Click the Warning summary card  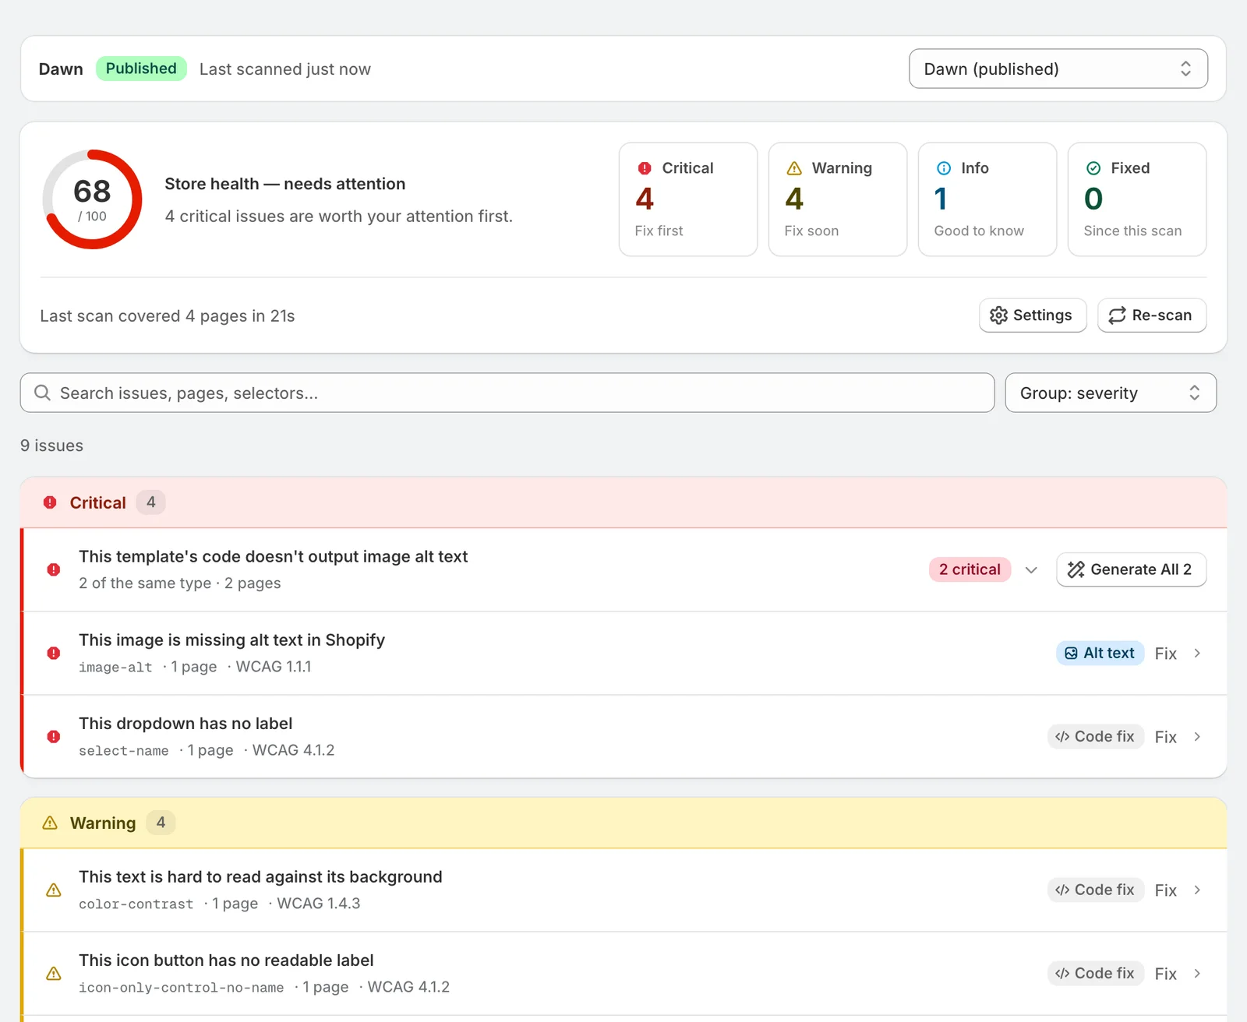838,199
